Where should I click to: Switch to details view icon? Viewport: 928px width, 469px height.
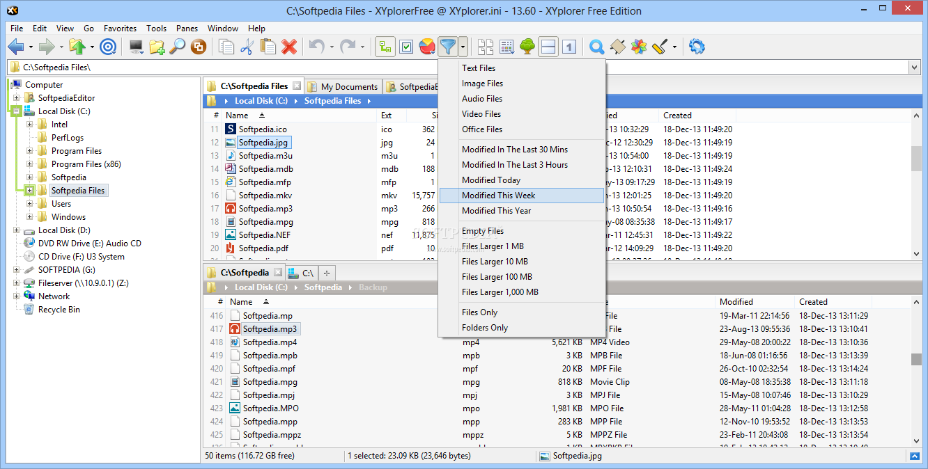[506, 47]
